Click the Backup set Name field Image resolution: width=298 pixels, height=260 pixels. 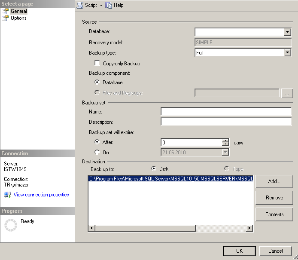226,111
